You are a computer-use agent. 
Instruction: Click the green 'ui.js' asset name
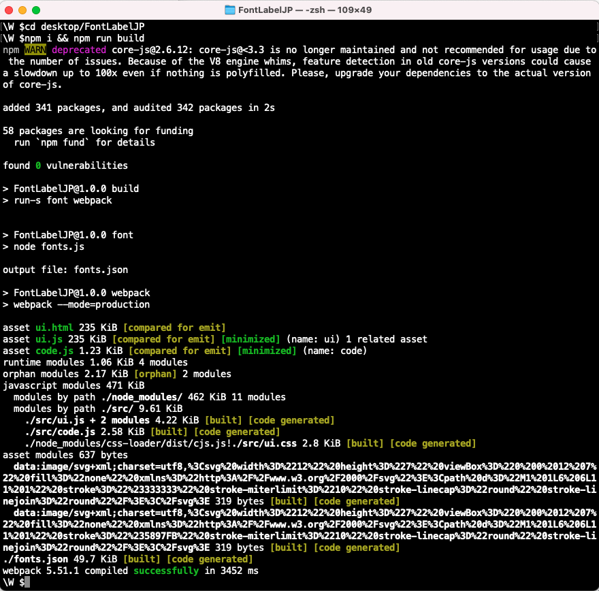49,339
